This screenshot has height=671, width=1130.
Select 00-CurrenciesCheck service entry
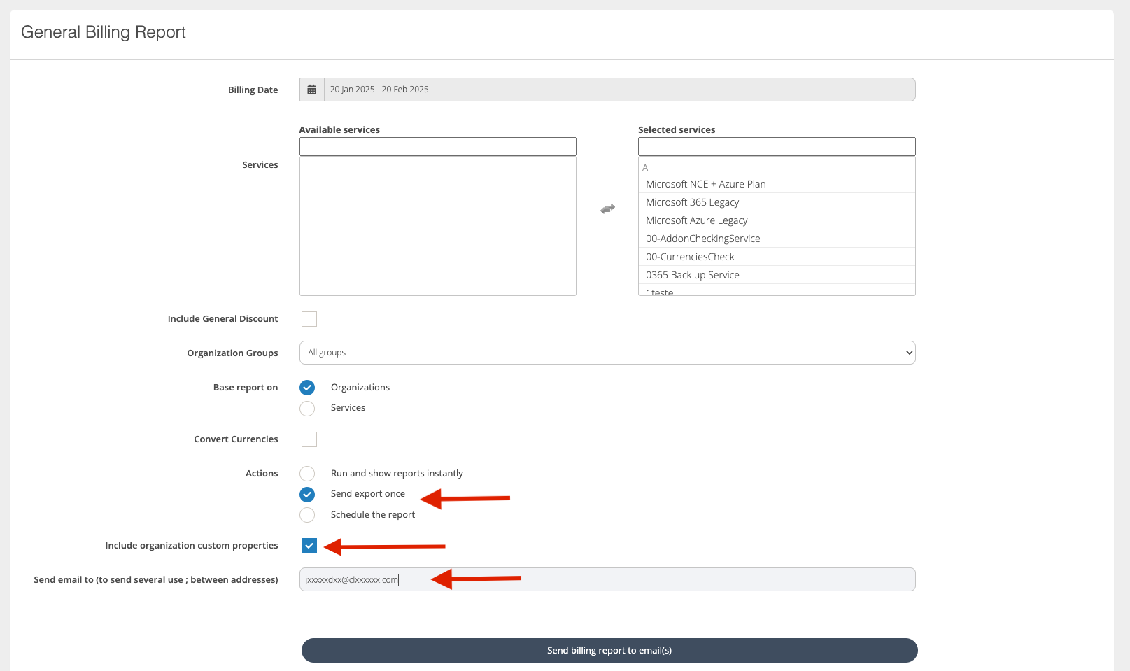tap(690, 257)
